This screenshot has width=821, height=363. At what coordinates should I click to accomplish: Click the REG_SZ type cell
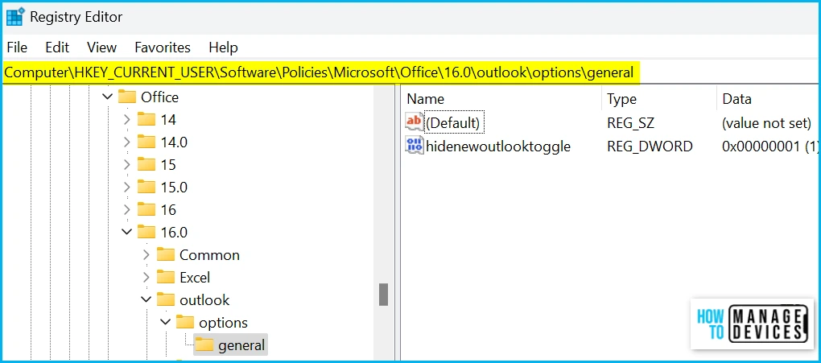(630, 123)
